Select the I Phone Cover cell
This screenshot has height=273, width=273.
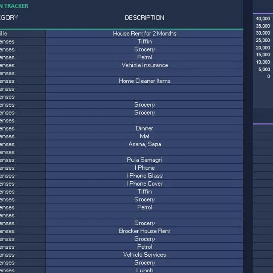coord(145,183)
